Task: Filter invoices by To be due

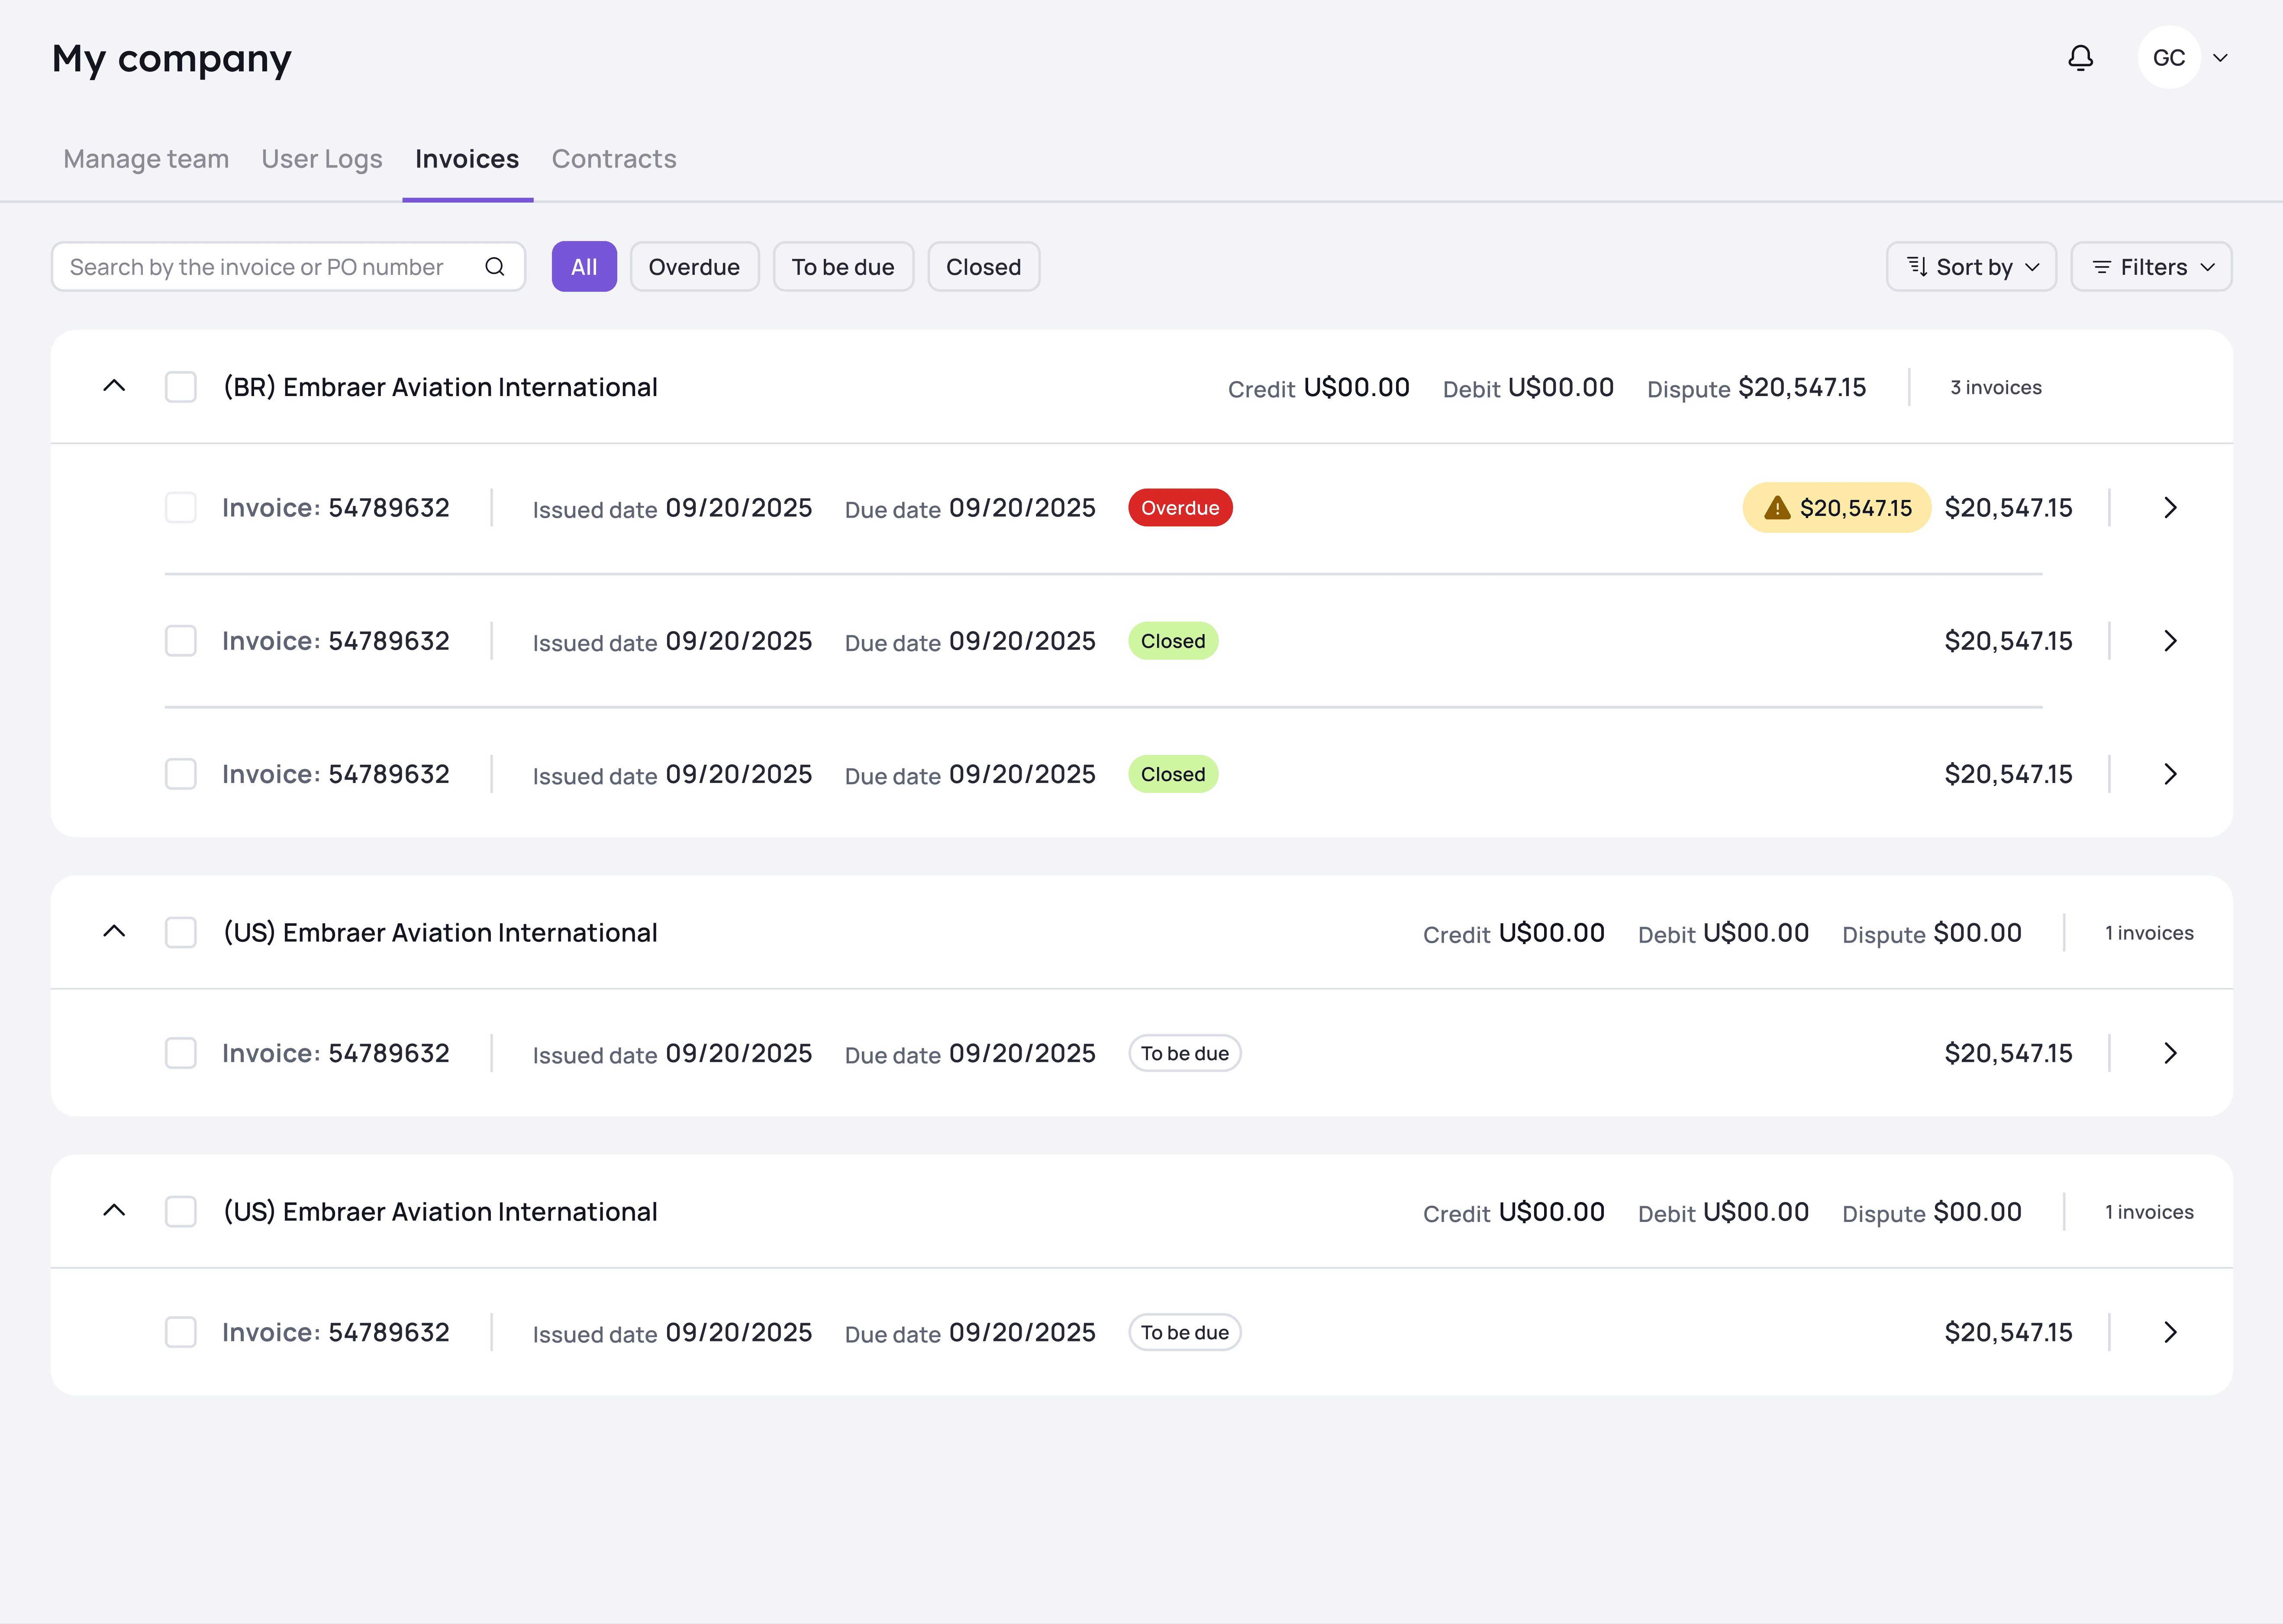Action: click(842, 267)
